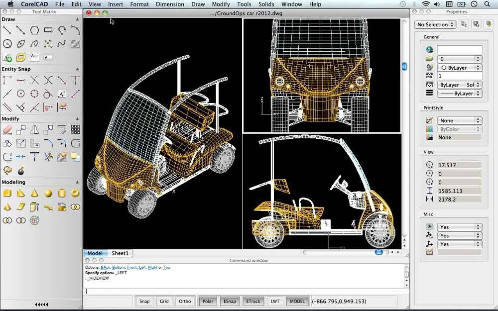Click the Back option link

pos(105,267)
